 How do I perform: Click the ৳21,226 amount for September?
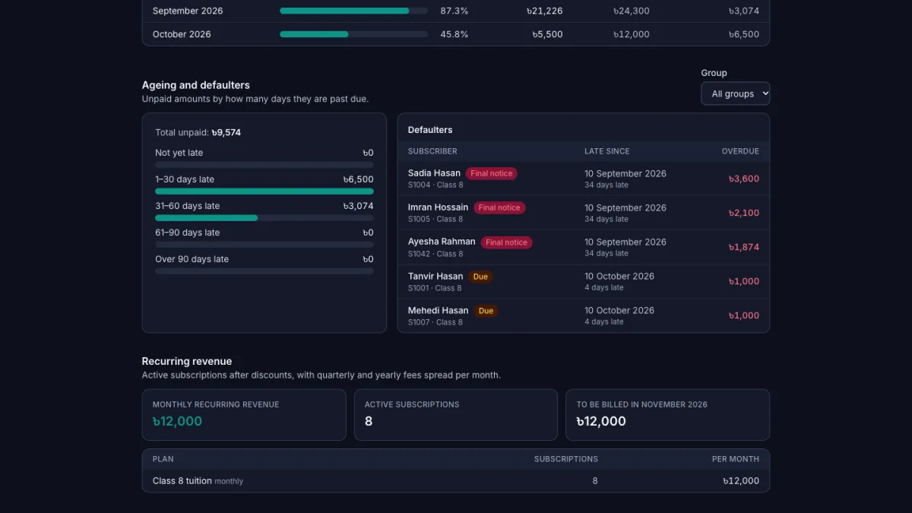click(x=544, y=11)
